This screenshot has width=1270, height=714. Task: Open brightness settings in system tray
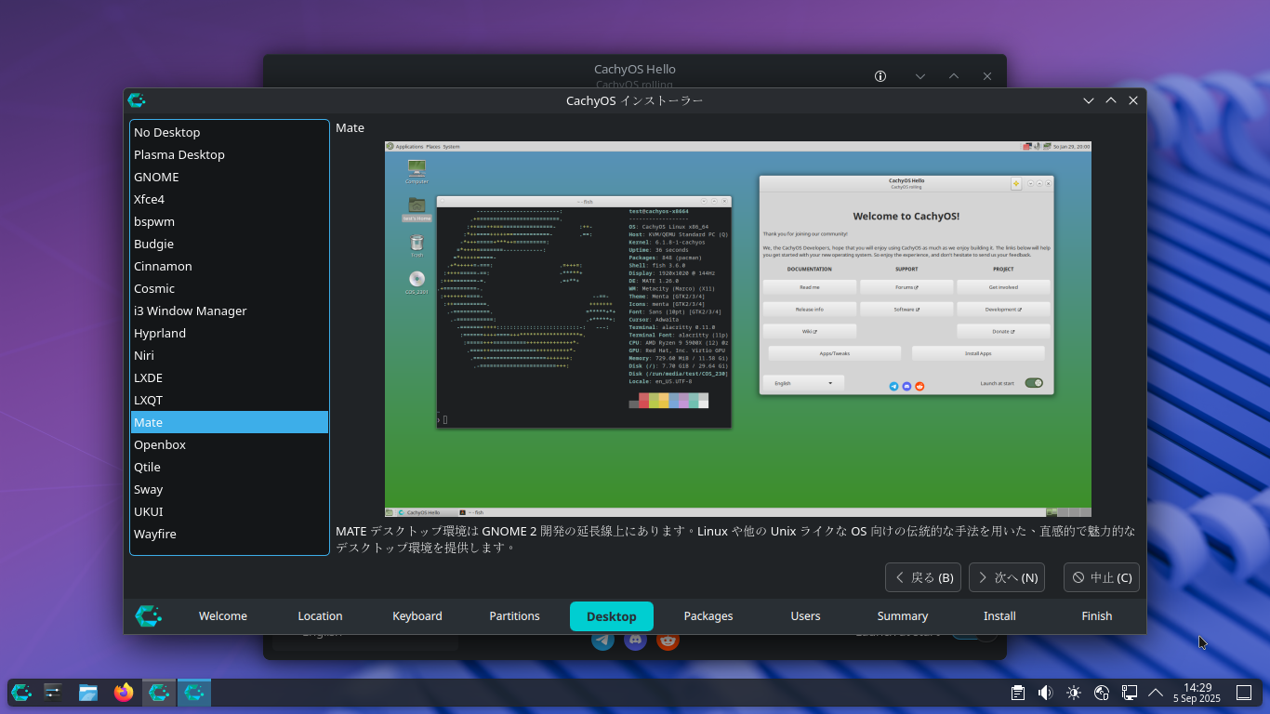click(1074, 693)
